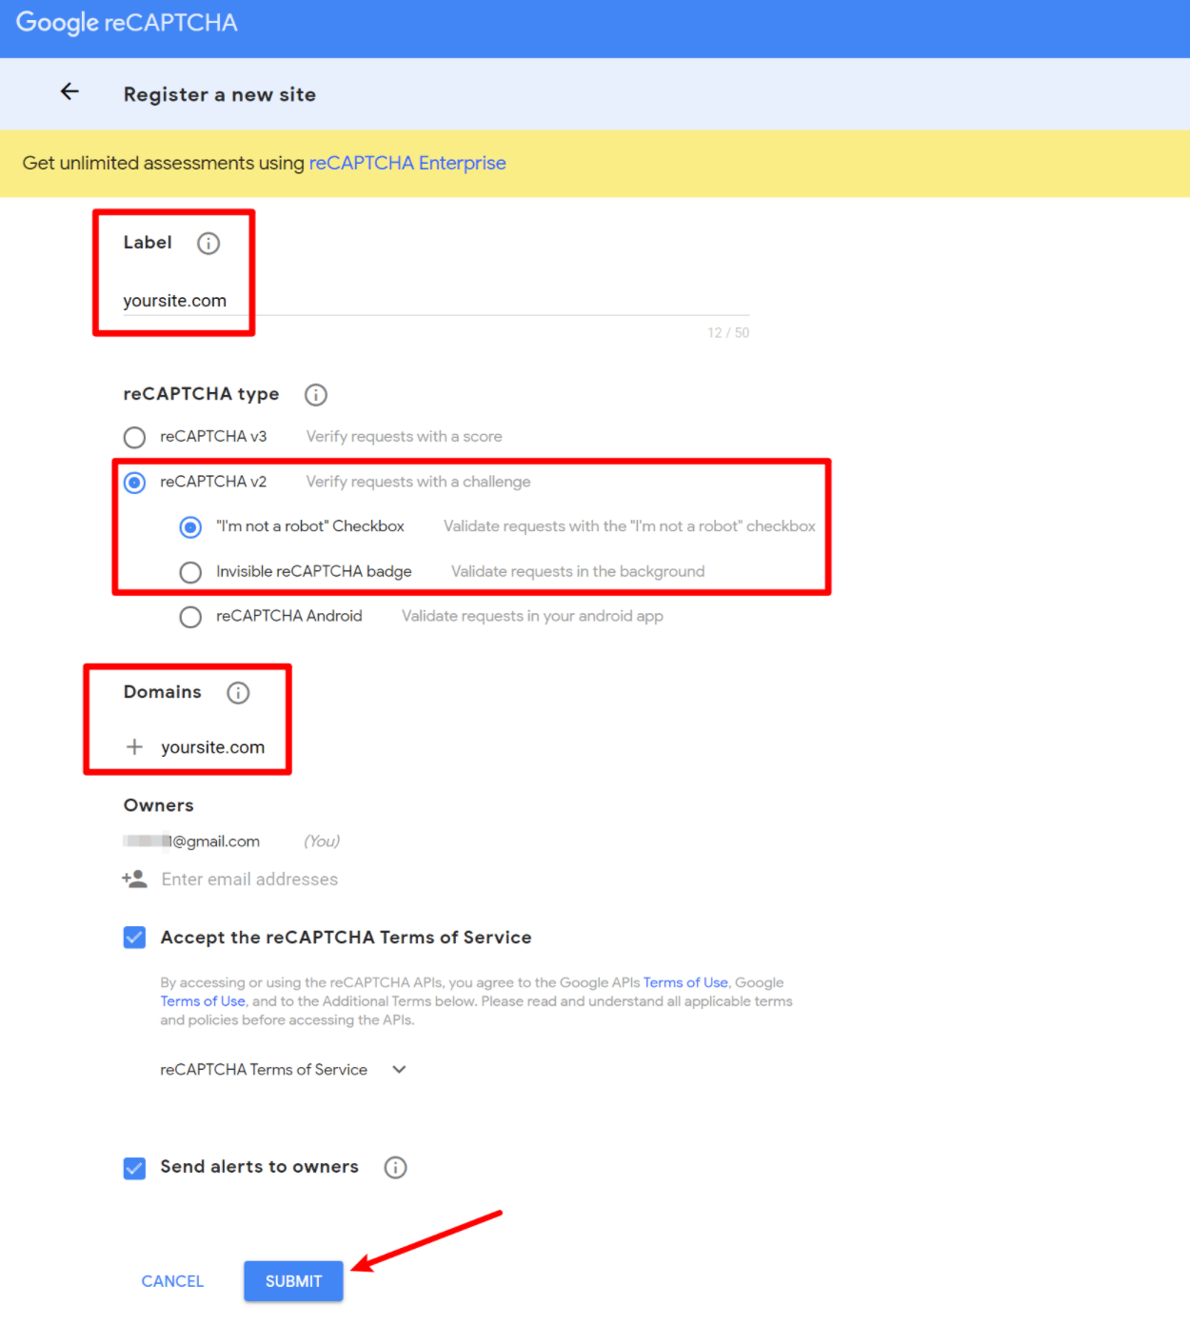Toggle Accept the reCAPTCHA Terms of Service checkbox
Screen dimensions: 1190x1325
click(135, 938)
